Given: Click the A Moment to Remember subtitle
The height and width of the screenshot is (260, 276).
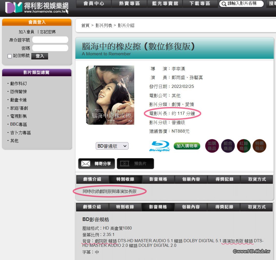Looking at the screenshot, I should pos(106,54).
